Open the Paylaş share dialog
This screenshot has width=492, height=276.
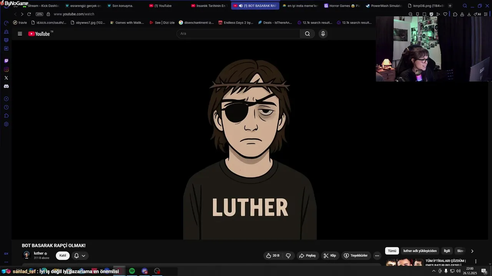pos(307,256)
